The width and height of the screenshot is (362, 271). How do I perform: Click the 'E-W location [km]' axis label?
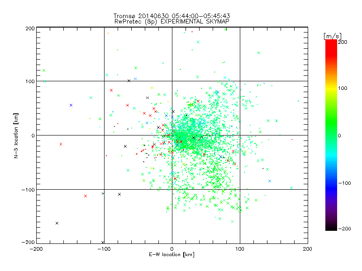171,254
